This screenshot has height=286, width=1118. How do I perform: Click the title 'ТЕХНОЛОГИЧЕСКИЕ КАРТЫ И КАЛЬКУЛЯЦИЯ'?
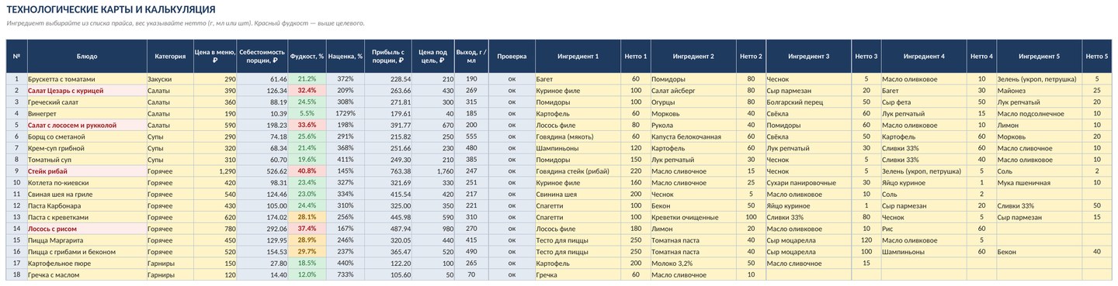(111, 9)
